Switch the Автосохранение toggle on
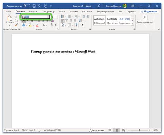 (27, 6)
